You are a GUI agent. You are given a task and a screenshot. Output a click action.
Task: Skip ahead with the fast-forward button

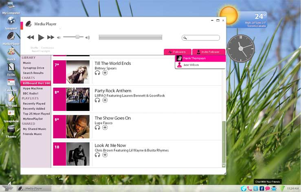pos(51,37)
